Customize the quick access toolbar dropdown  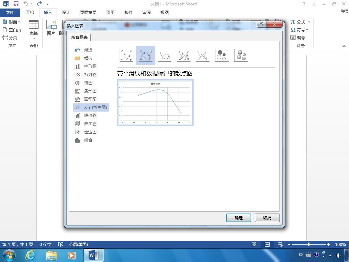pos(47,4)
